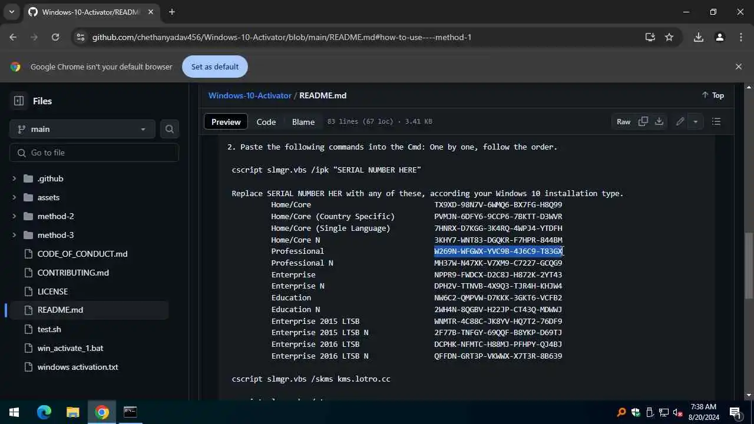
Task: Dismiss the default browser banner
Action: (739, 67)
